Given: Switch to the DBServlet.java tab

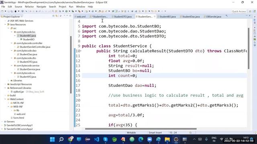Looking at the screenshot, I should click(x=212, y=17).
